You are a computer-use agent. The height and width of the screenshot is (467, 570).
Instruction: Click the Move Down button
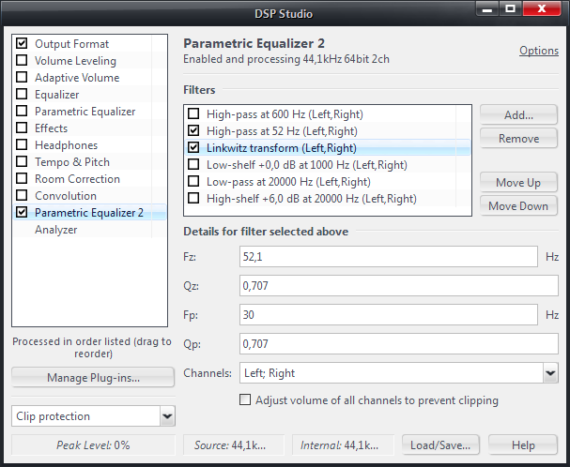(x=518, y=206)
